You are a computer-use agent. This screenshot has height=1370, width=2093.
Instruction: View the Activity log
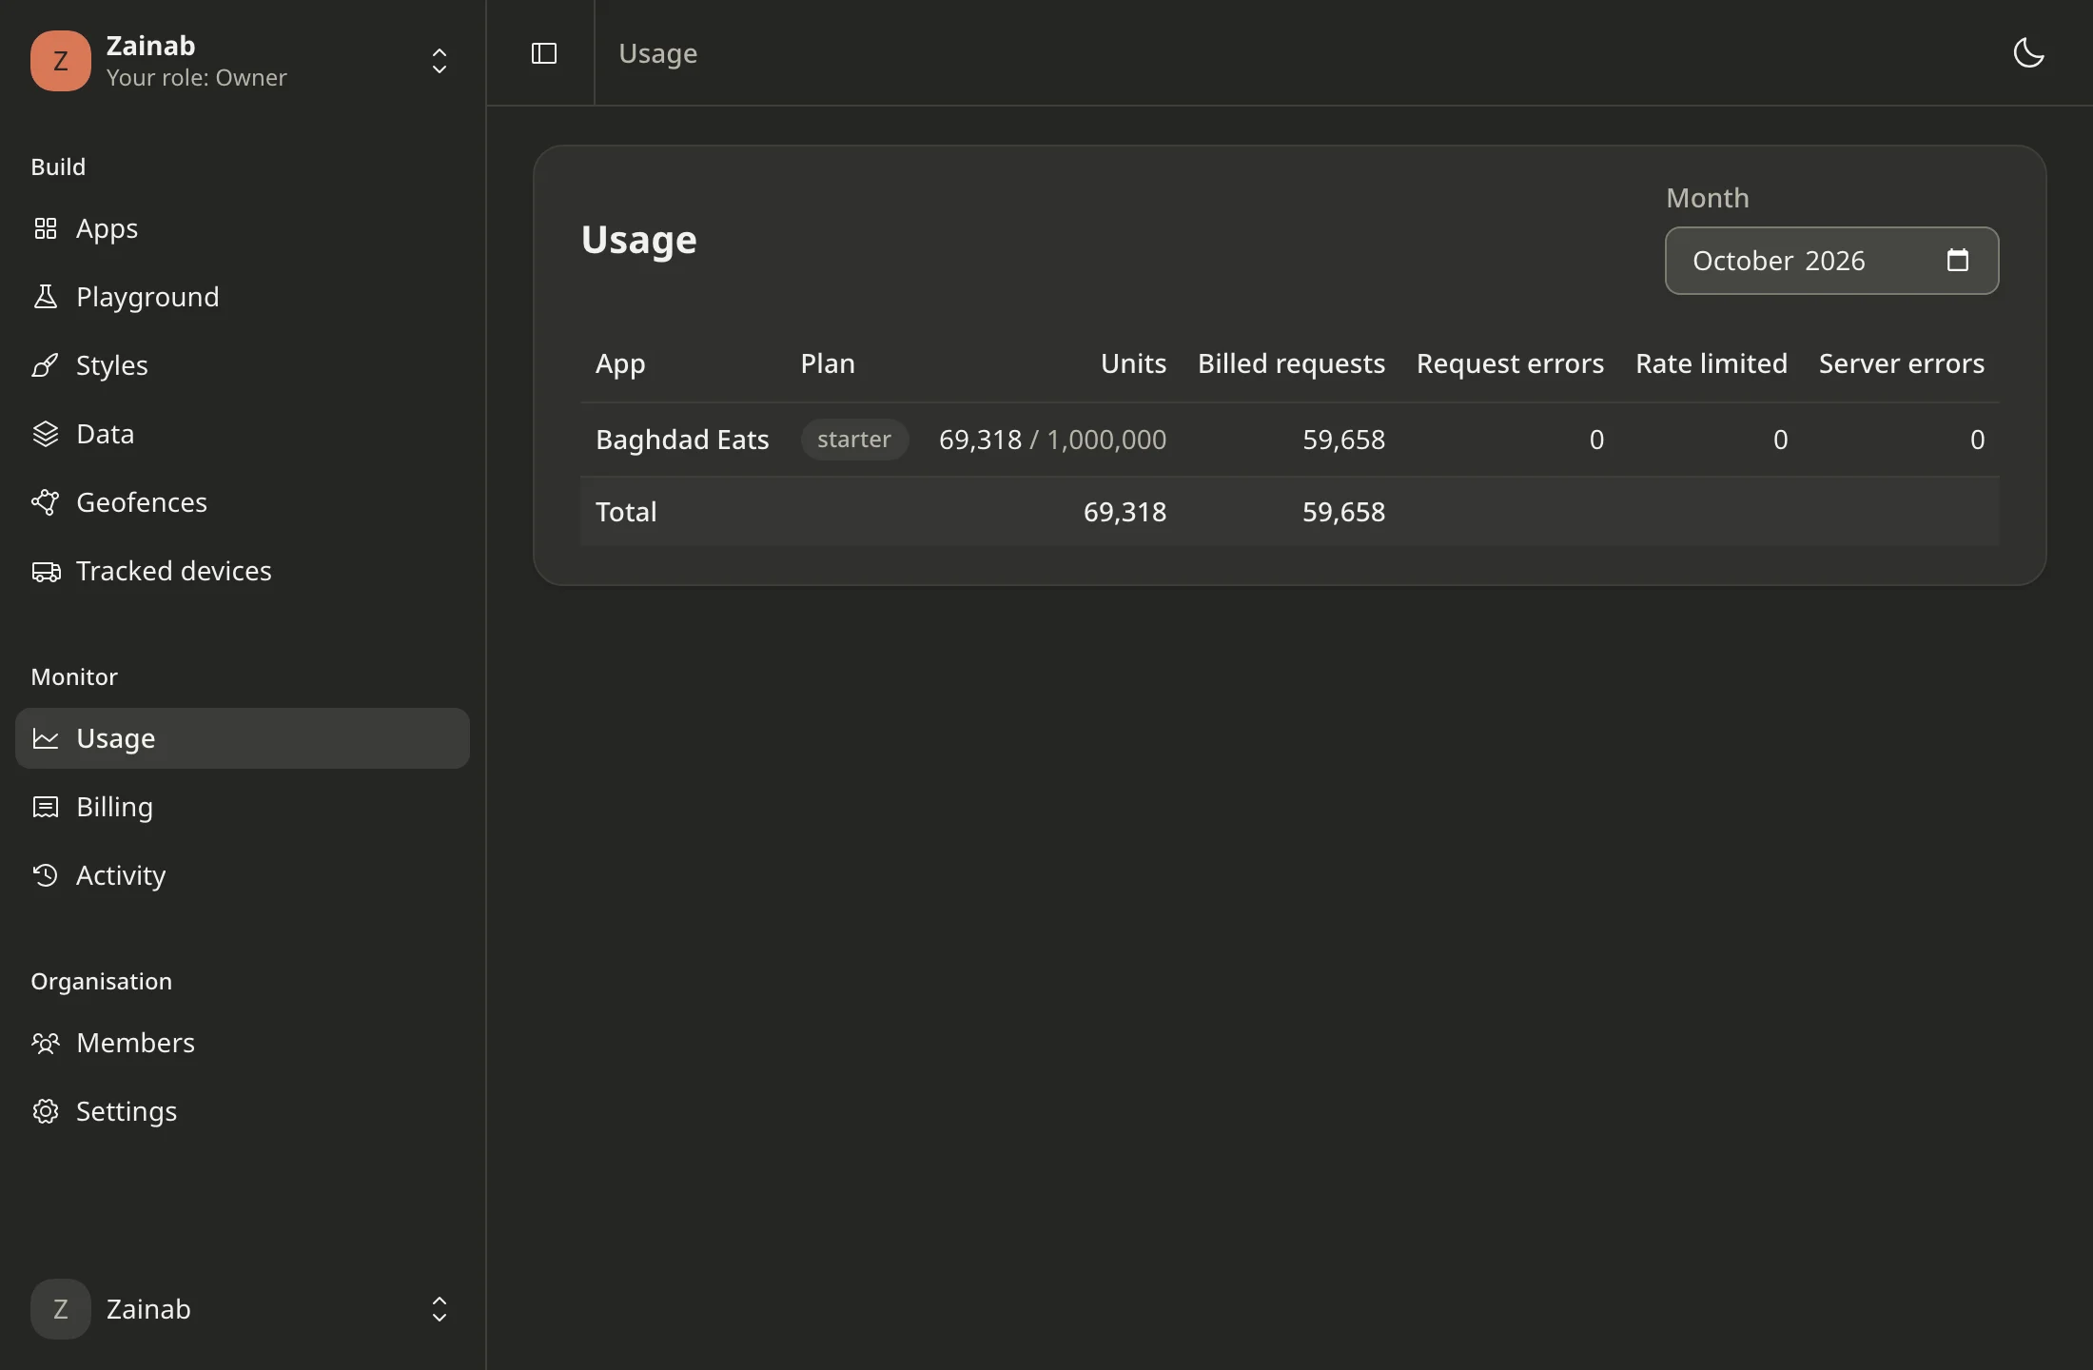coord(243,875)
